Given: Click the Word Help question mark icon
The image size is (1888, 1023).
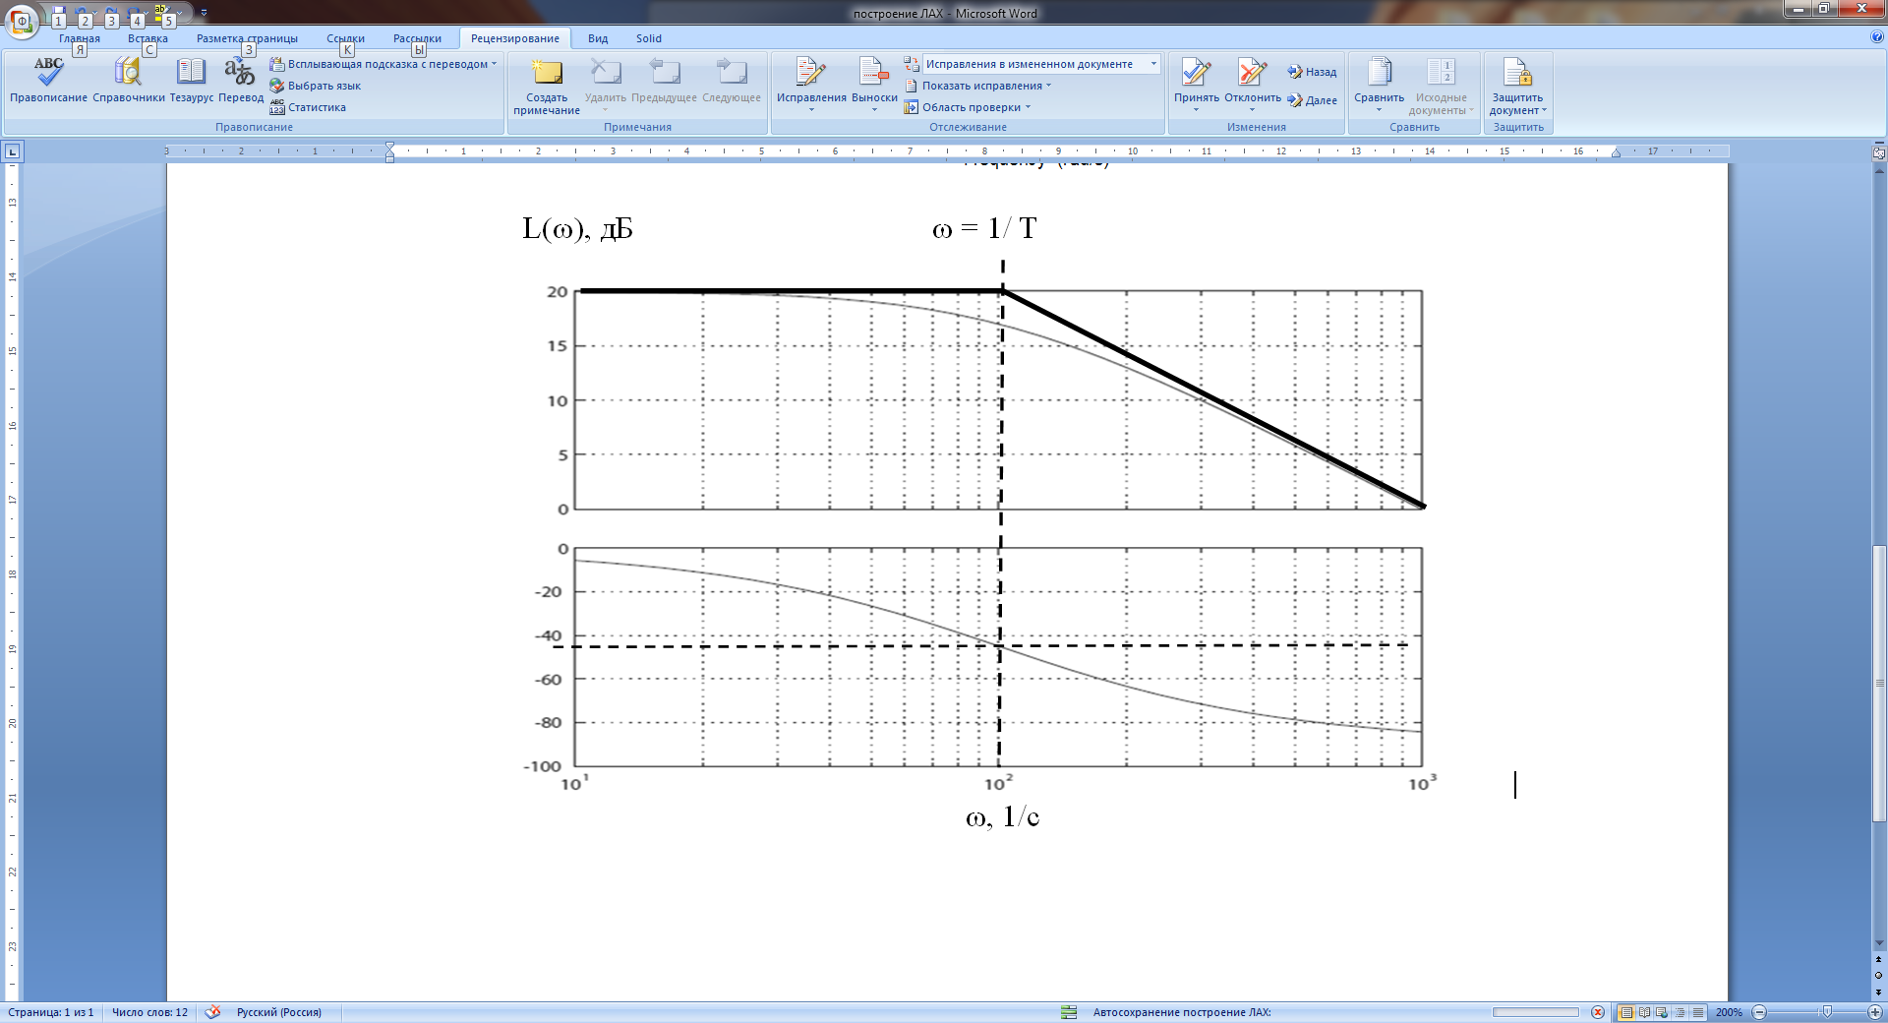Looking at the screenshot, I should (x=1877, y=37).
